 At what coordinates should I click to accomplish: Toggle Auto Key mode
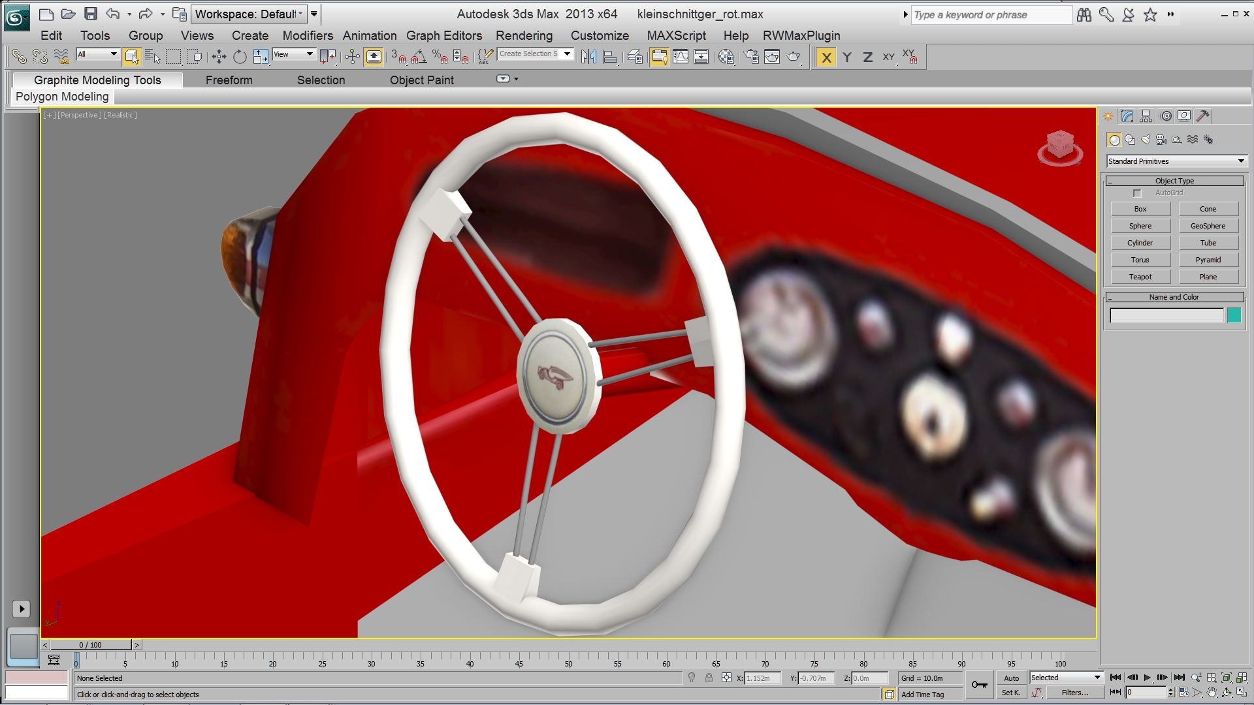tap(1011, 678)
